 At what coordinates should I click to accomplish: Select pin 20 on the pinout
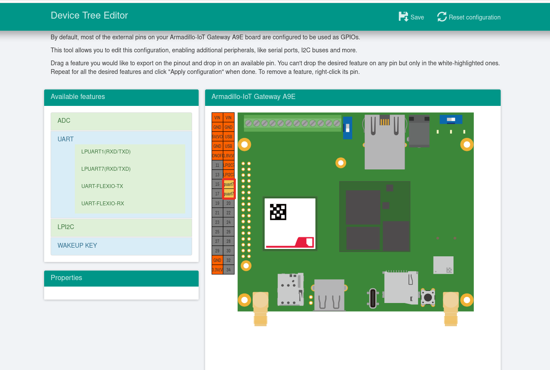tap(228, 203)
